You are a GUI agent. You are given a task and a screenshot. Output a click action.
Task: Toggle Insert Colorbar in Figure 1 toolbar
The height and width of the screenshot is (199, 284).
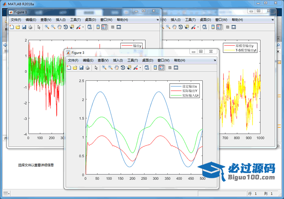point(98,27)
